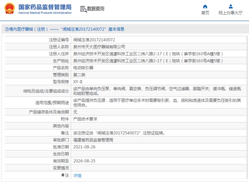Click the document icon before 境内医疗器械

tap(7, 29)
